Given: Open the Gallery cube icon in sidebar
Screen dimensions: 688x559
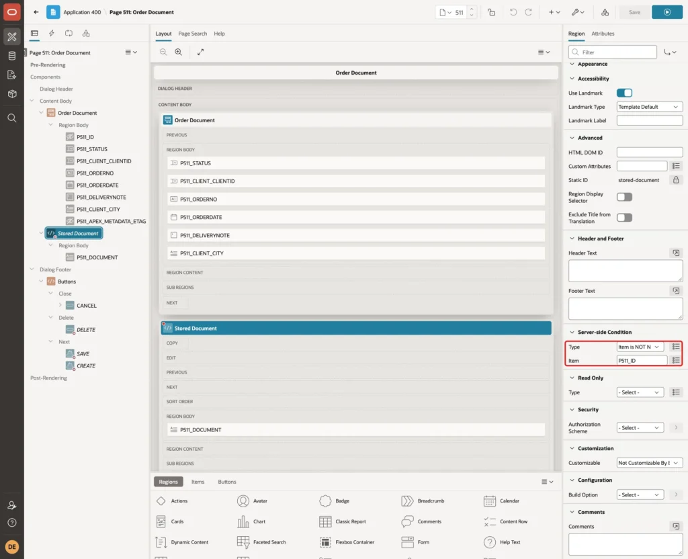Looking at the screenshot, I should [x=12, y=94].
